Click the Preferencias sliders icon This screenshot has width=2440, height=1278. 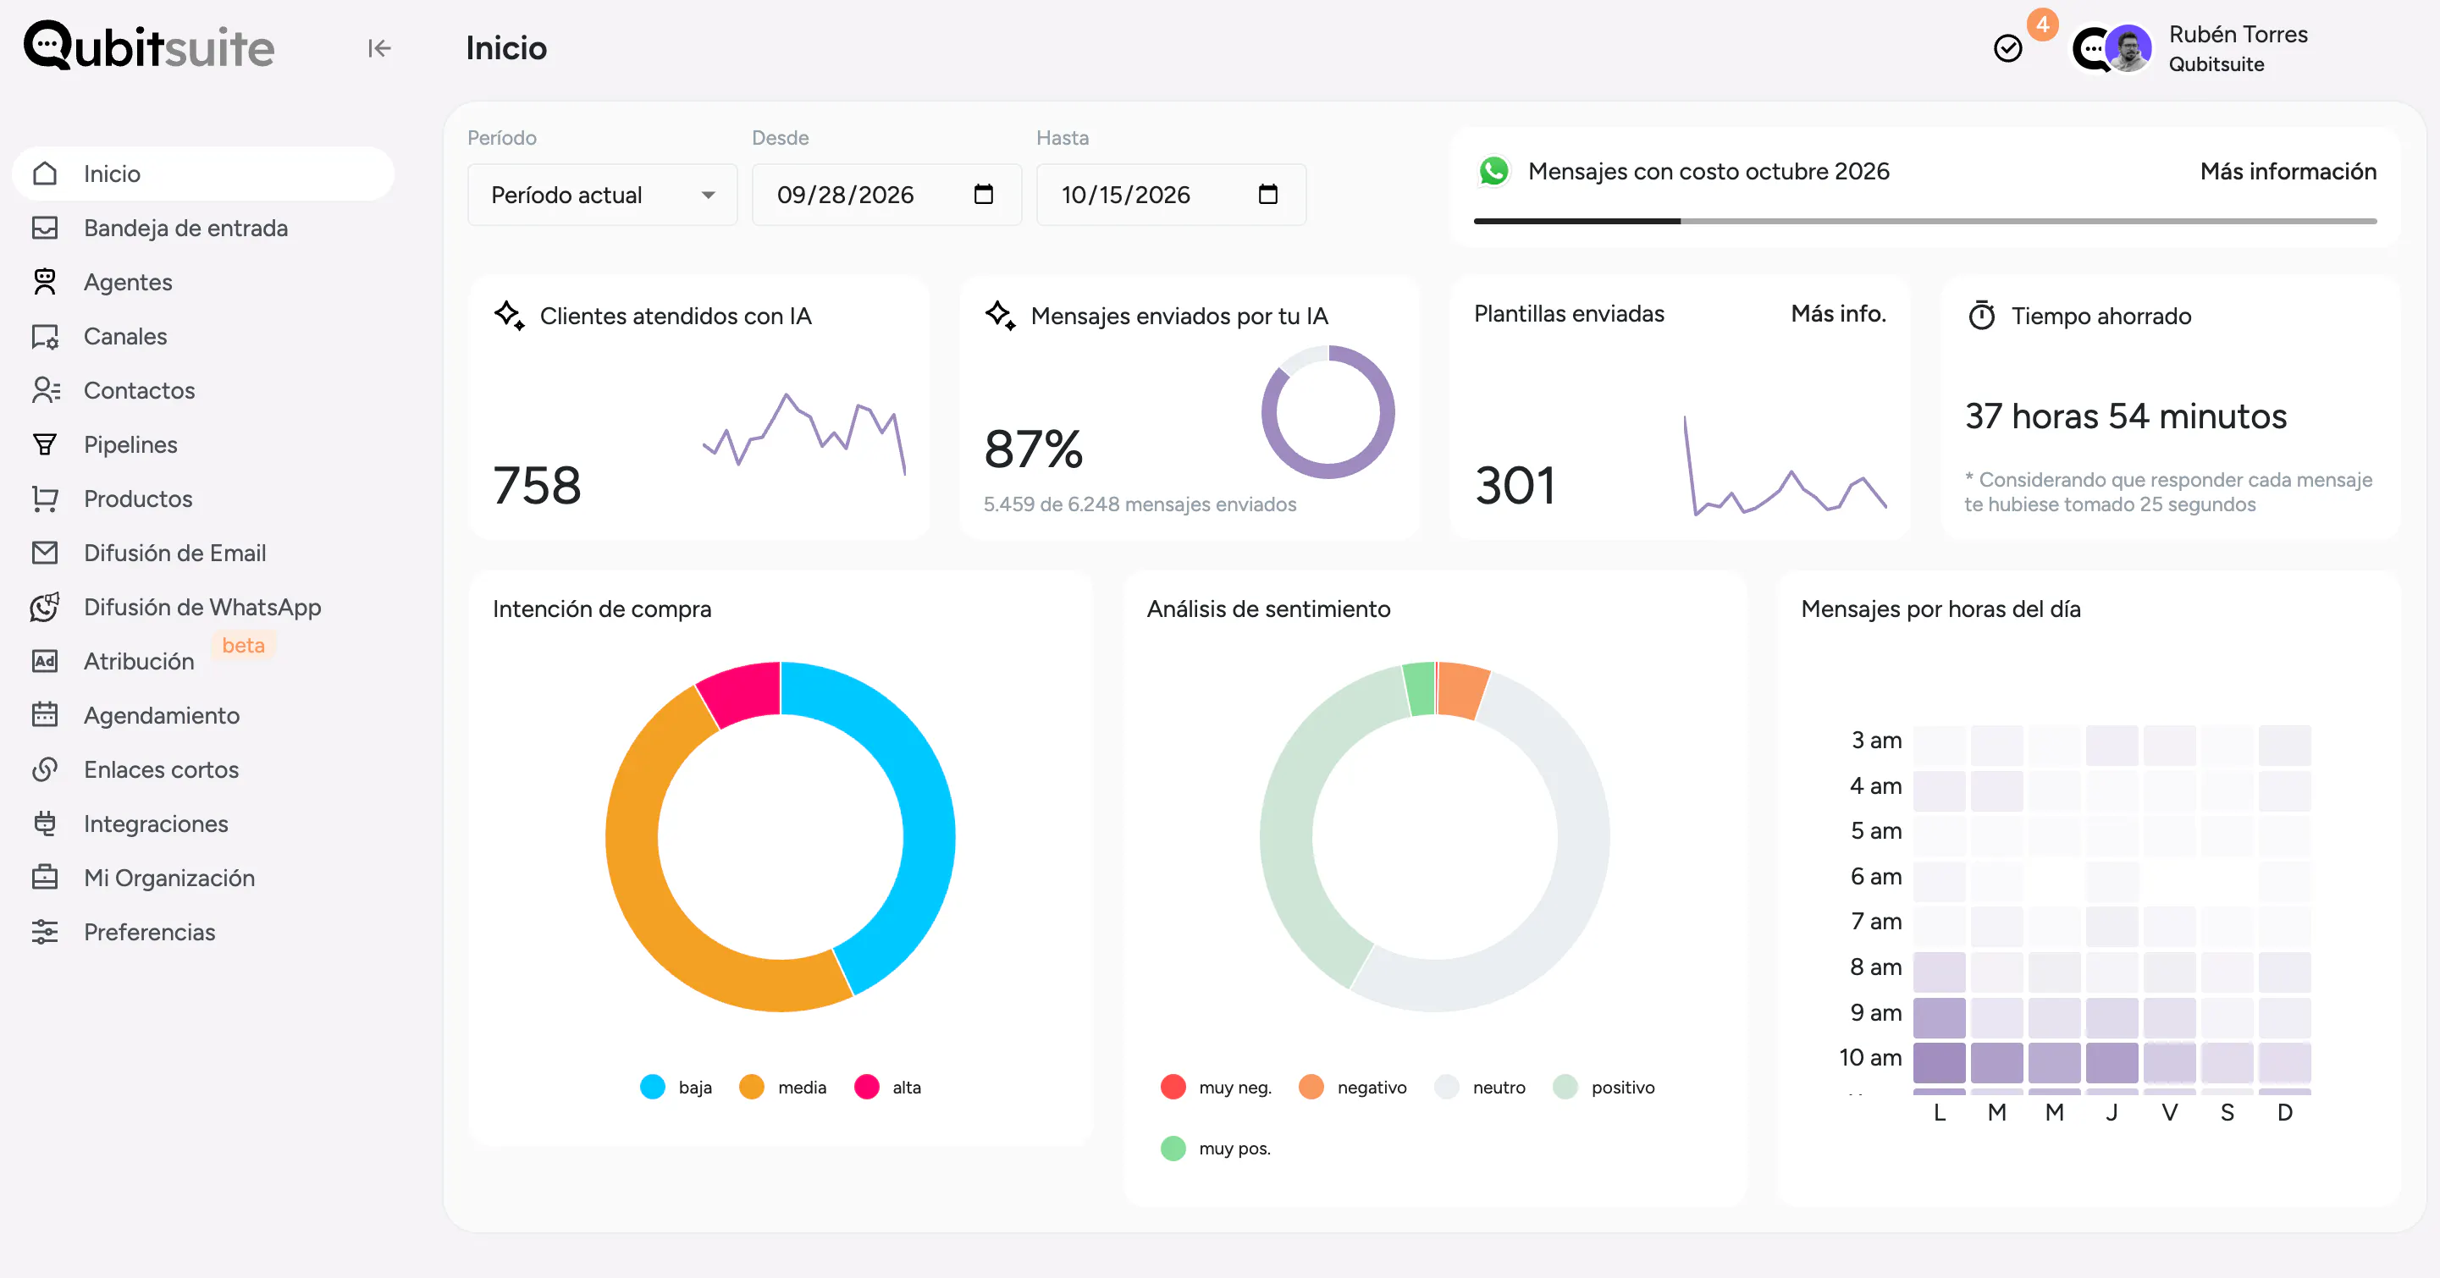pyautogui.click(x=45, y=932)
